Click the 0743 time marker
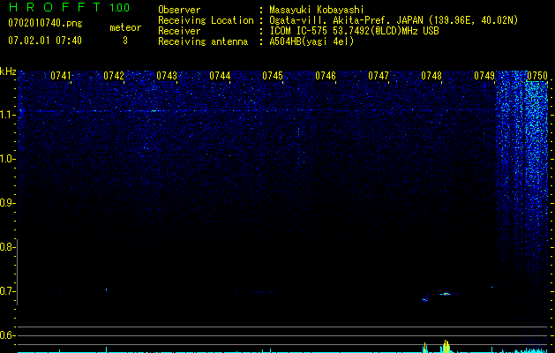The width and height of the screenshot is (555, 353). click(167, 76)
